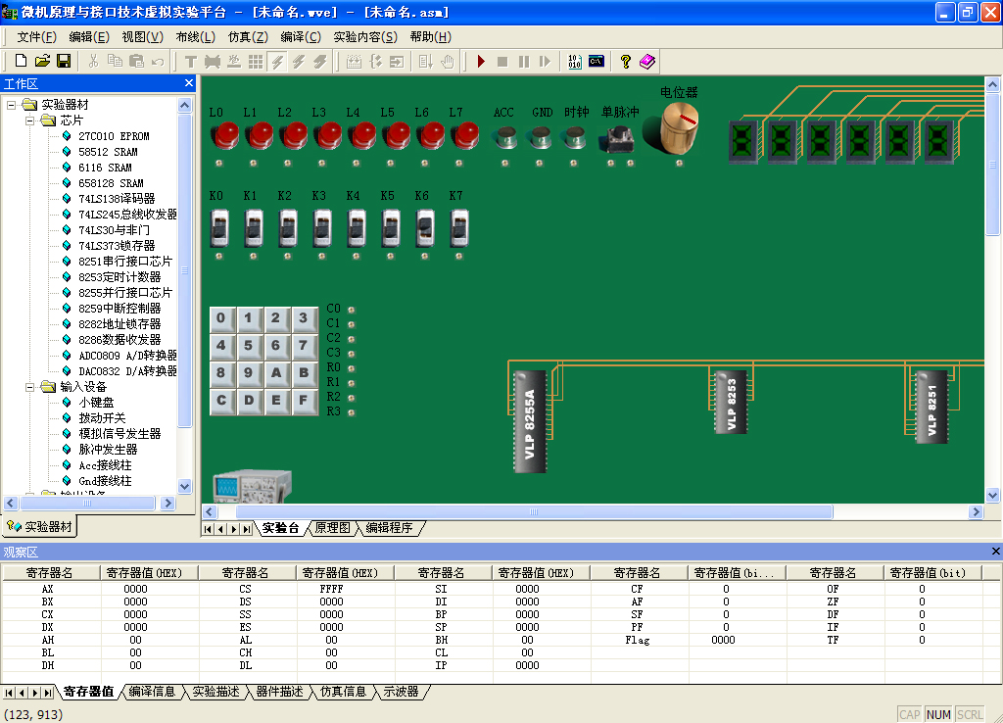Click the 电位器 potentiometer knob
1003x723 pixels.
click(678, 127)
